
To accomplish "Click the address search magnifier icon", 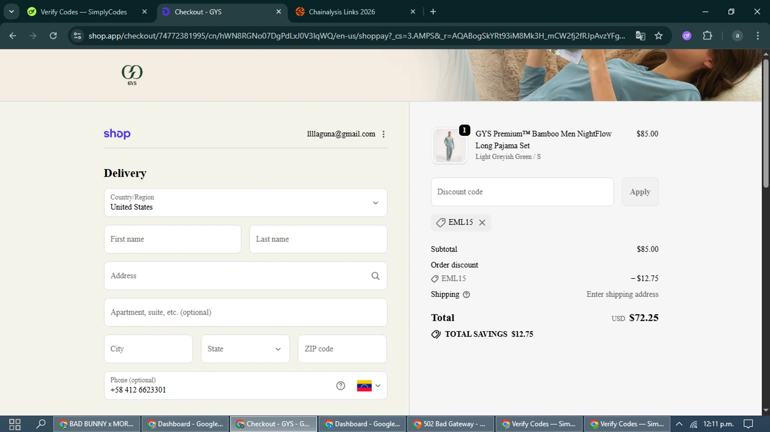I will click(x=375, y=276).
